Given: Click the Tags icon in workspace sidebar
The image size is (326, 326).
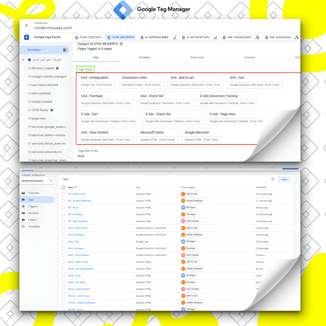Looking at the screenshot, I should tap(23, 200).
